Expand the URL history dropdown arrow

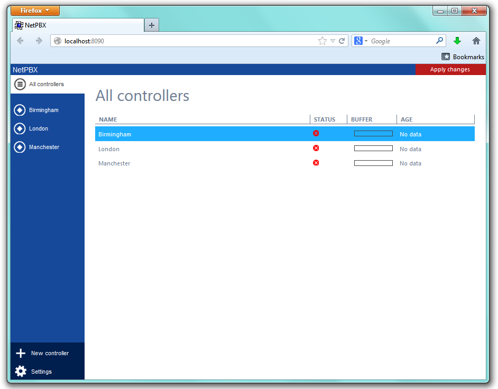(x=333, y=41)
